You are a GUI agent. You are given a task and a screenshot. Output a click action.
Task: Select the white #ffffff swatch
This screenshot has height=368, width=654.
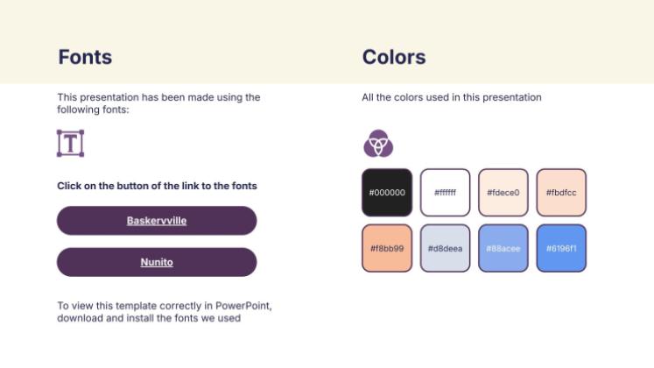point(445,192)
